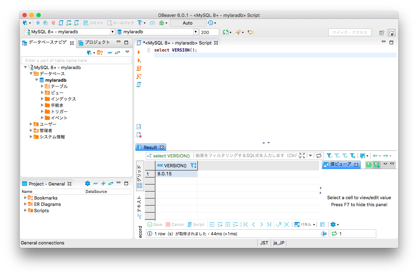Select the 手続き folder in tree

point(57,105)
